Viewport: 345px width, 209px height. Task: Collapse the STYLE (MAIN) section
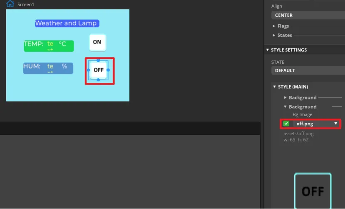coord(275,87)
